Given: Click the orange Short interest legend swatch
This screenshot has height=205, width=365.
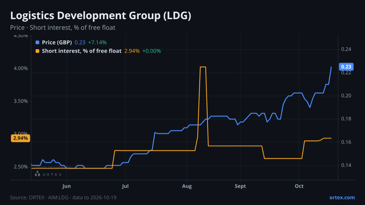Looking at the screenshot, I should click(37, 51).
